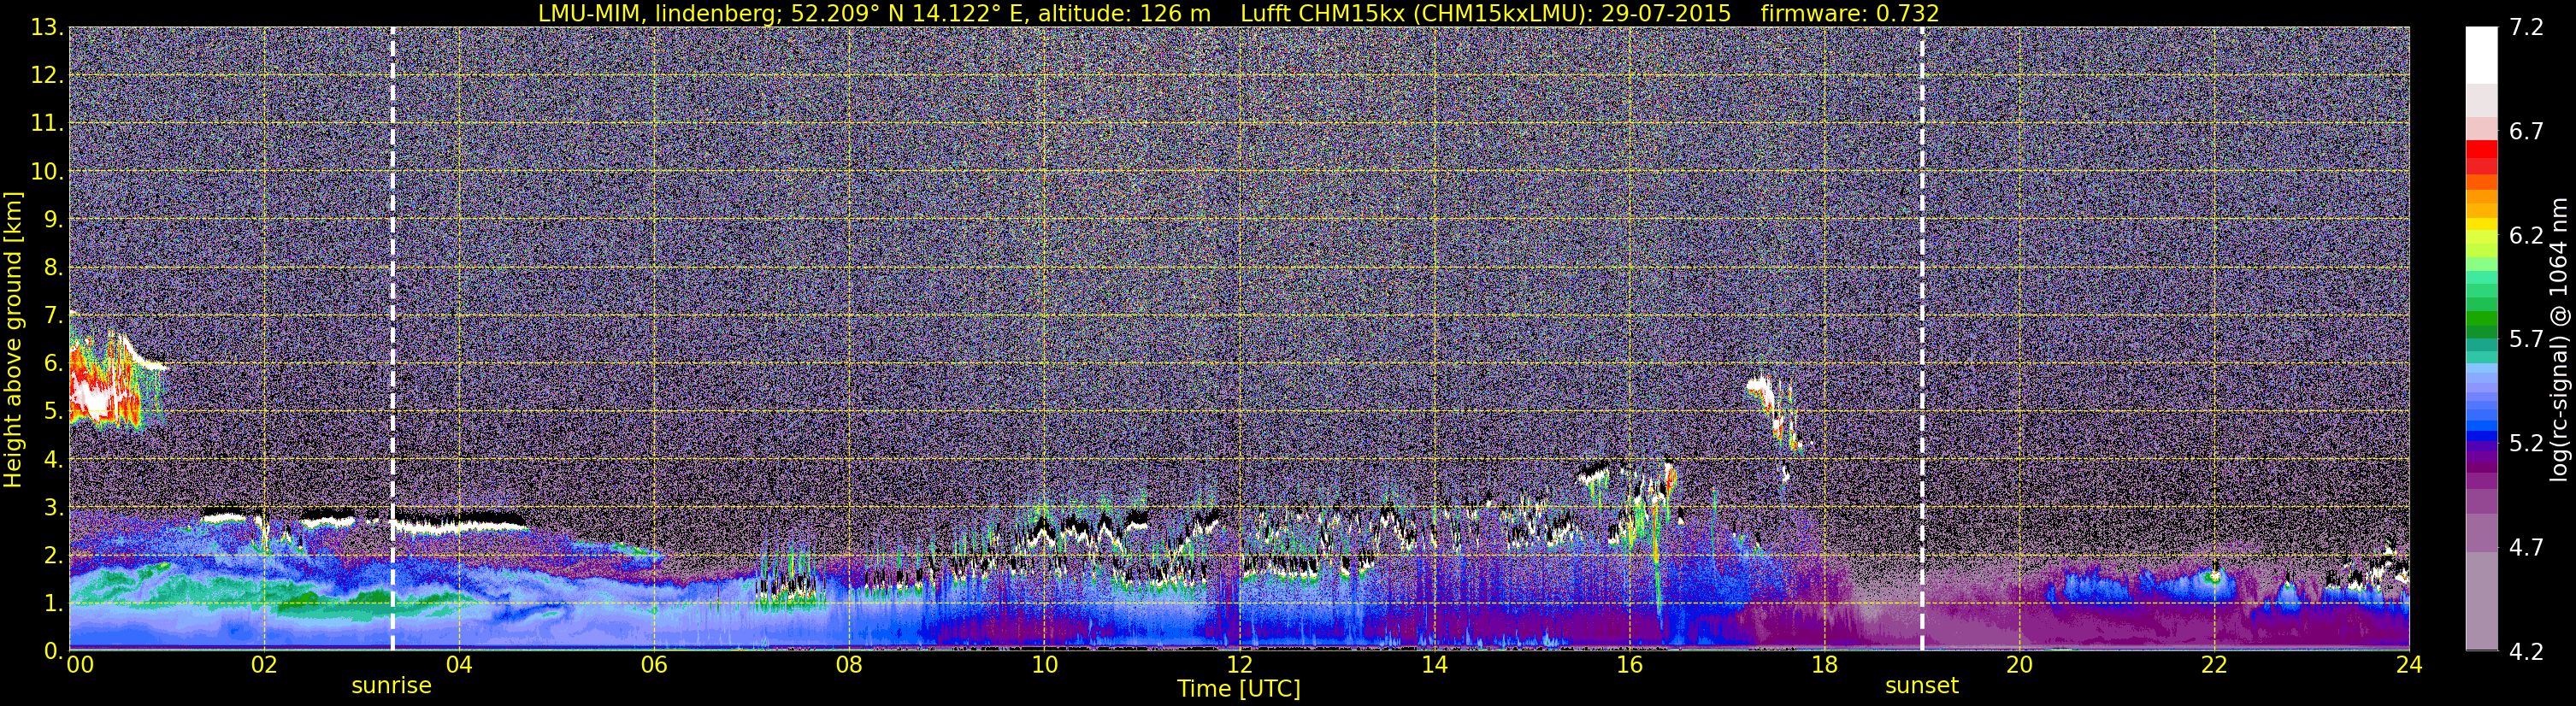
Task: Click the 'log(rc-signal) @ 1064 nm' colorbar label
Action: [2559, 340]
